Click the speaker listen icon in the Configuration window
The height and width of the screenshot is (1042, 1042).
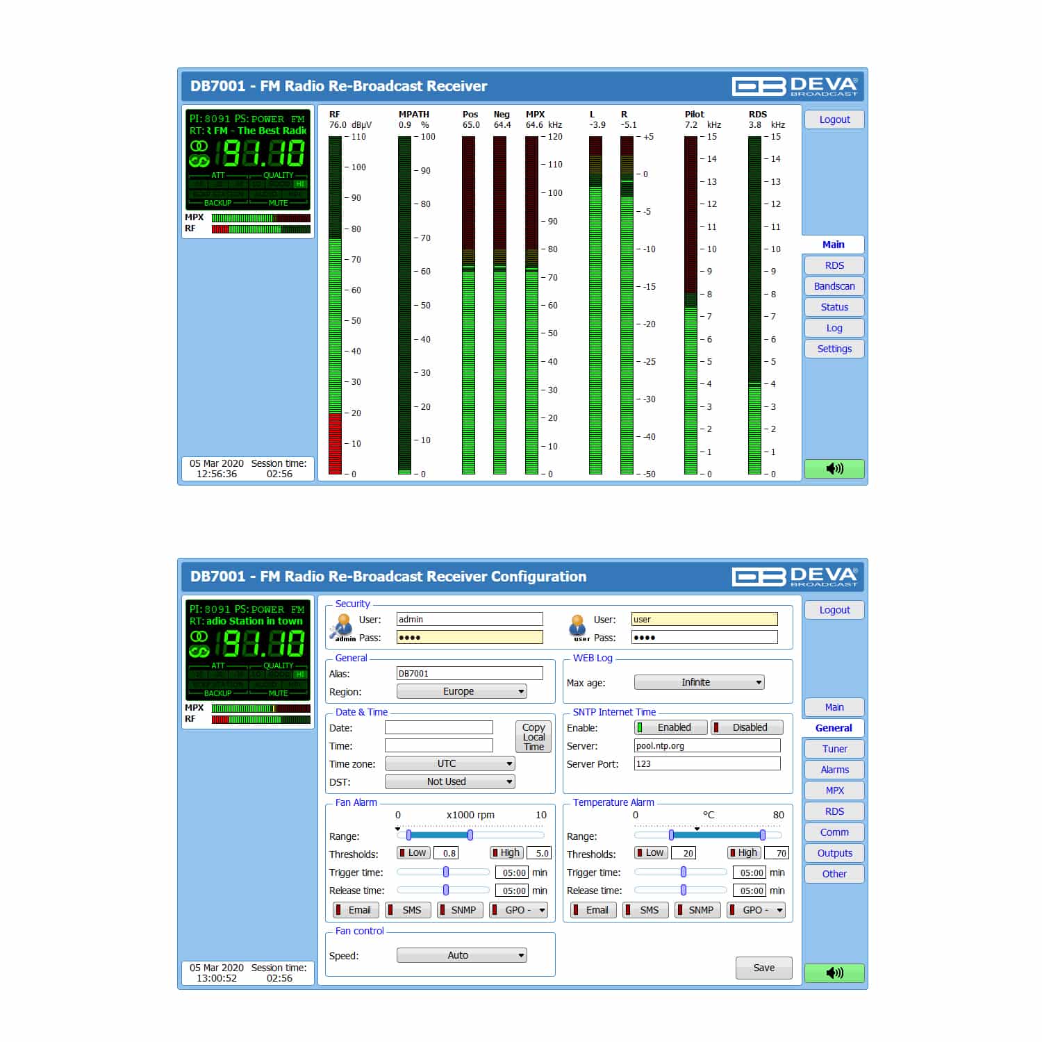(x=834, y=973)
